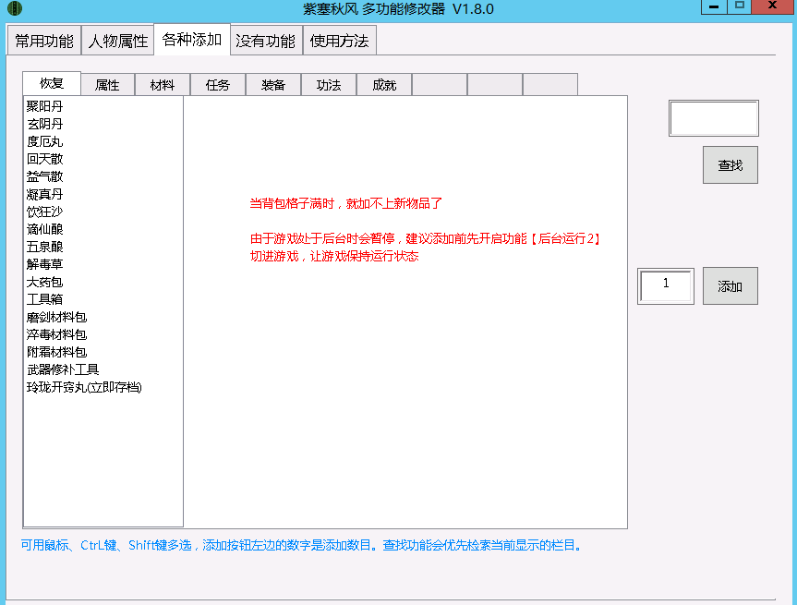Select the 成就 sub-tab

point(384,84)
